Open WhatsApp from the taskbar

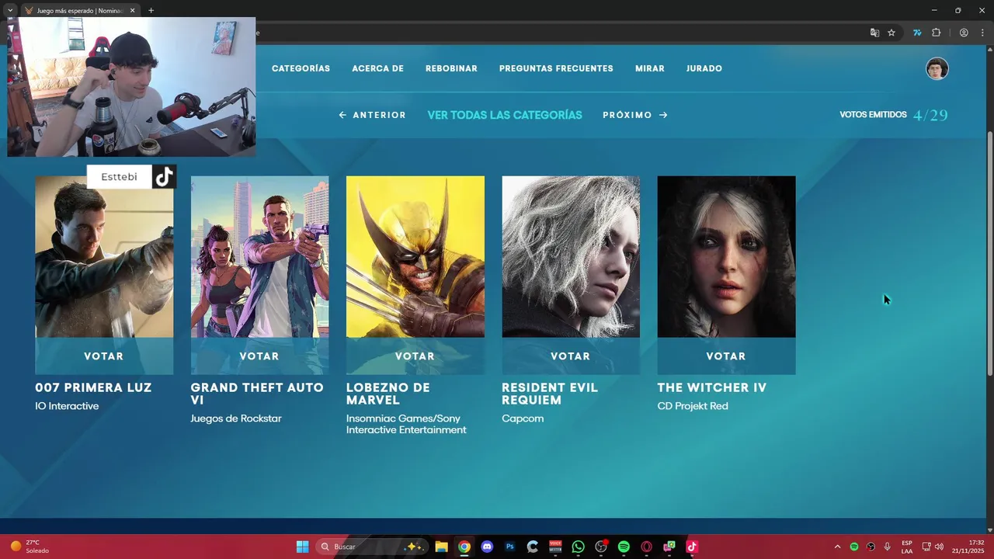578,547
